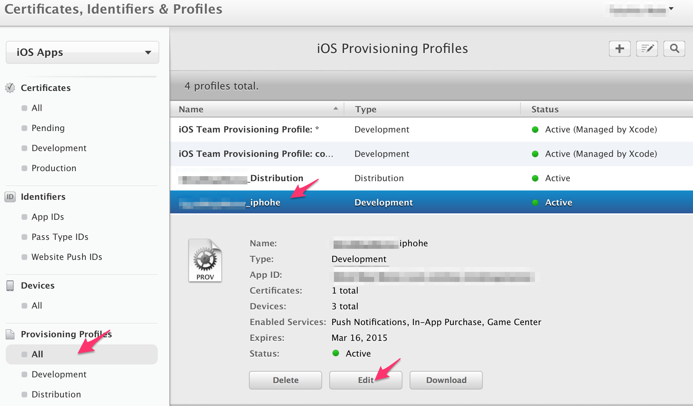Click the green Active status dot

tap(336, 353)
